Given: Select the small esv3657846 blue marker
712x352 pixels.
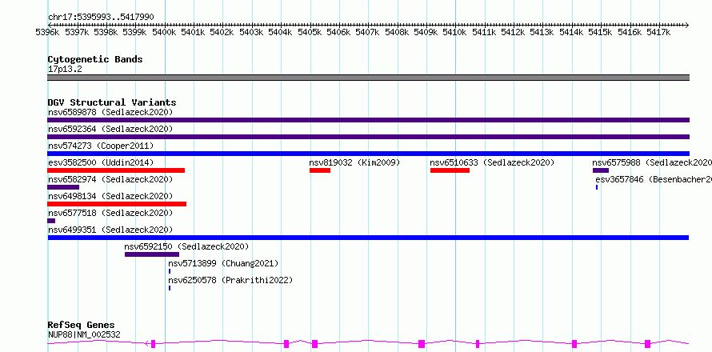Looking at the screenshot, I should (x=597, y=187).
